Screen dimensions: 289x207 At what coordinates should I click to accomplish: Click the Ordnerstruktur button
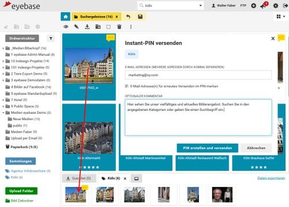pos(22,39)
